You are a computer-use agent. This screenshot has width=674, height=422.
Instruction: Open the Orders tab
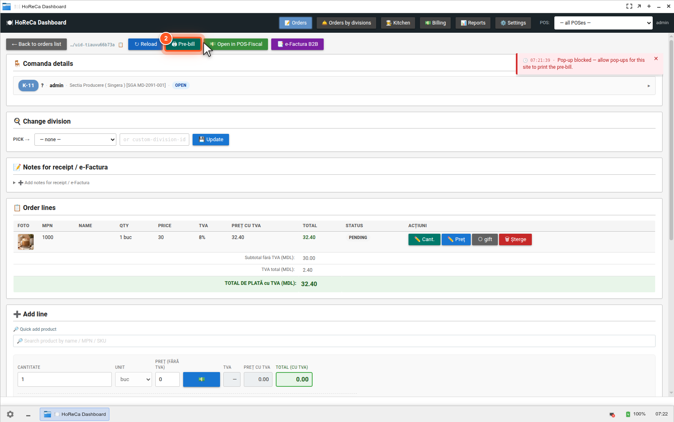point(295,23)
